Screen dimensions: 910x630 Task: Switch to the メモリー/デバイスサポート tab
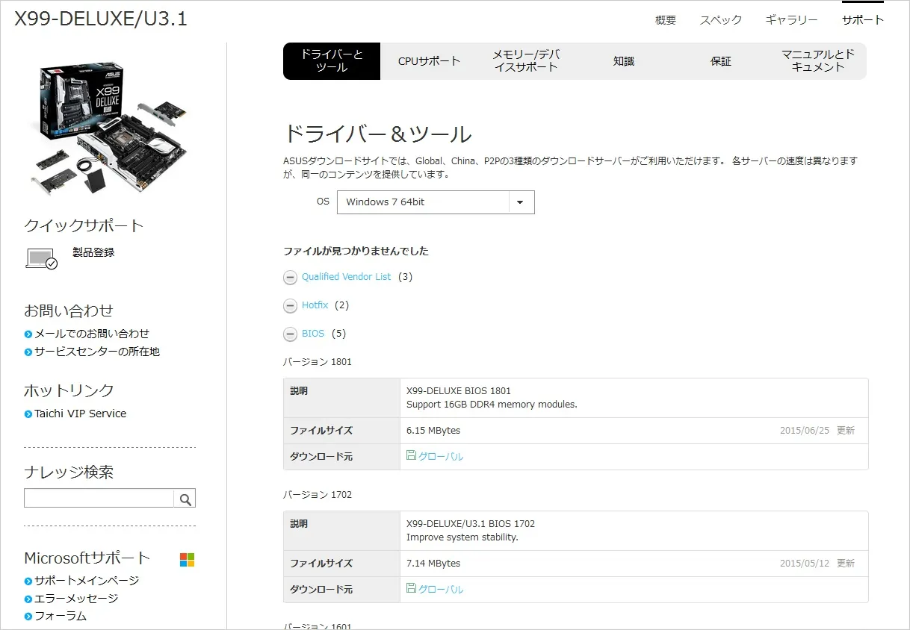point(526,61)
